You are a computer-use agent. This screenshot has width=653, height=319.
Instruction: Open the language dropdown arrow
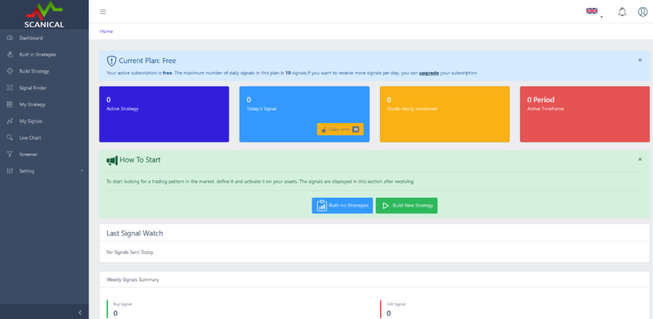click(x=601, y=17)
